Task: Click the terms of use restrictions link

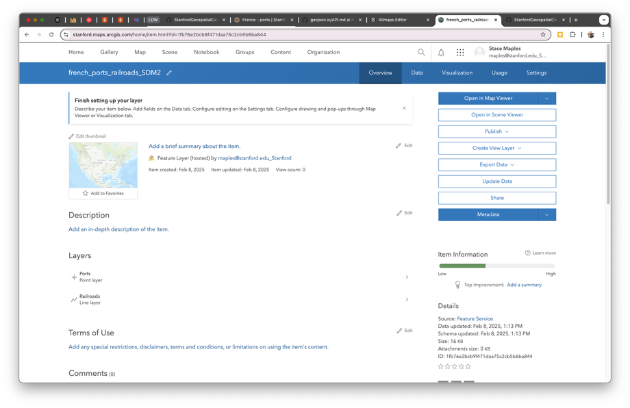Action: pos(199,347)
